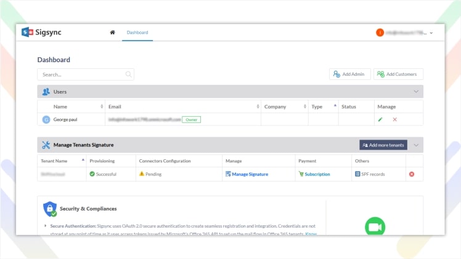This screenshot has height=259, width=461.
Task: Click the Pending status text
Action: pos(153,174)
